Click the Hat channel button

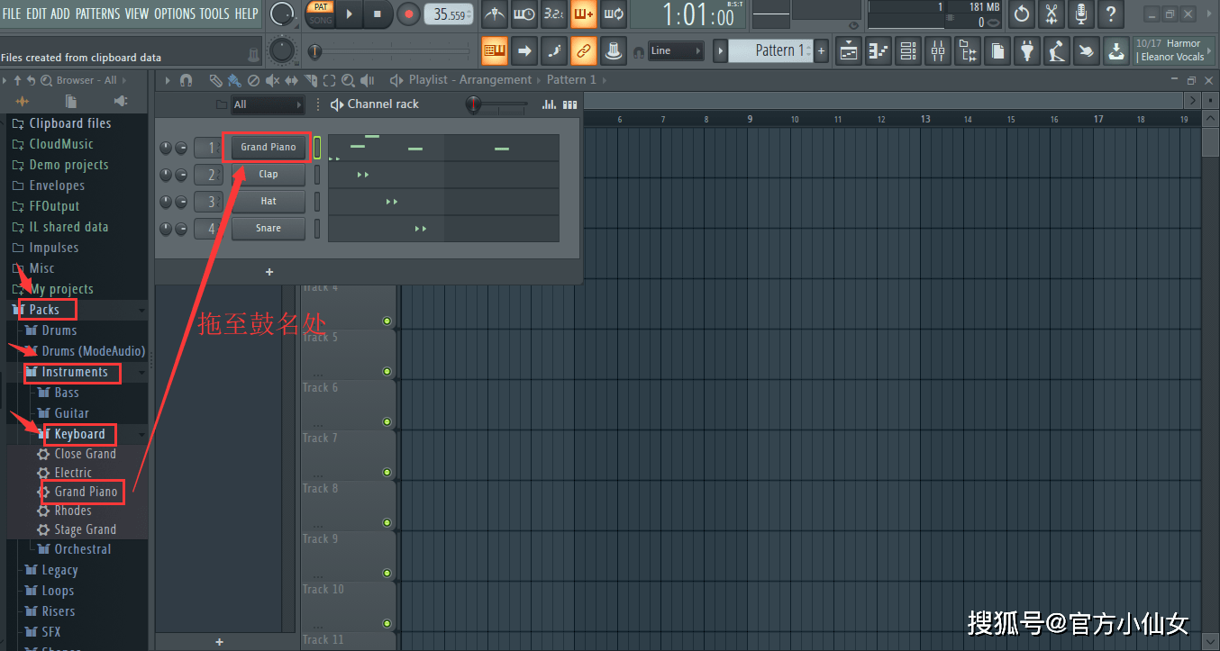point(269,202)
